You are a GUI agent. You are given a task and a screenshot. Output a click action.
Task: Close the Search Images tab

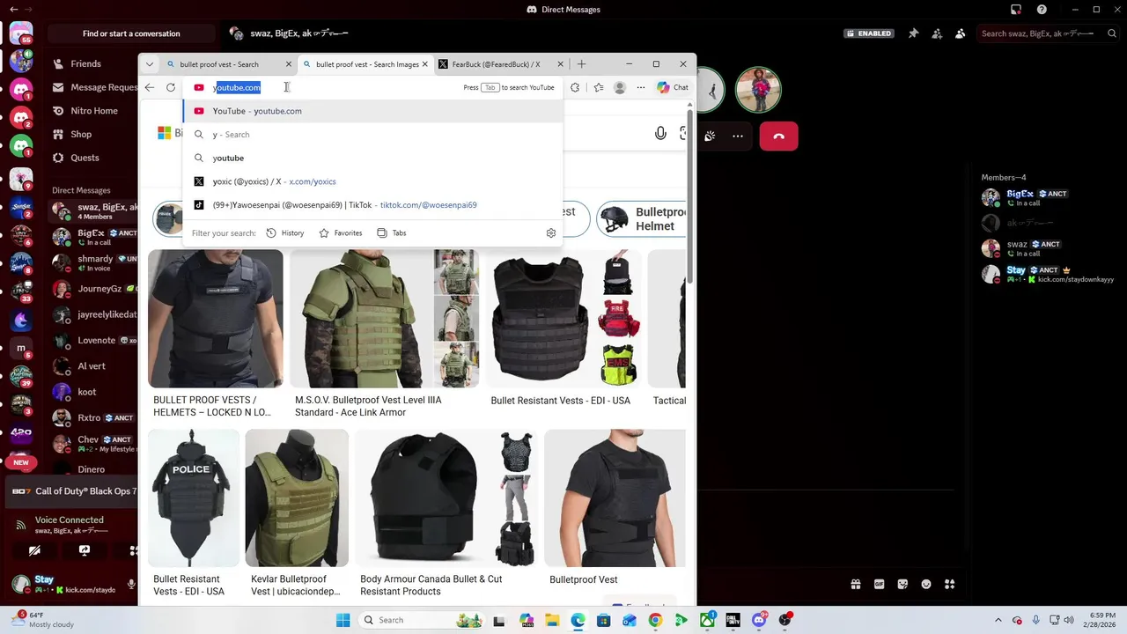[425, 64]
